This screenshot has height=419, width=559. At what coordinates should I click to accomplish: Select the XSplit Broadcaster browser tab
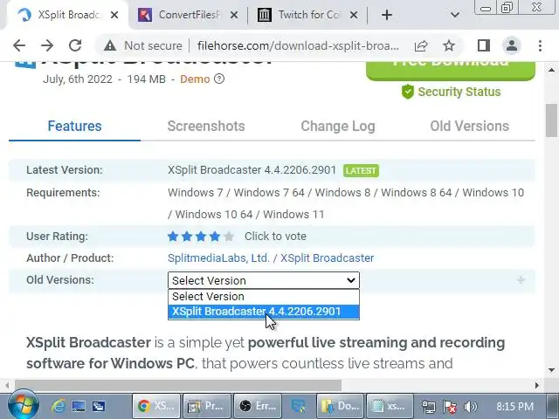click(68, 15)
